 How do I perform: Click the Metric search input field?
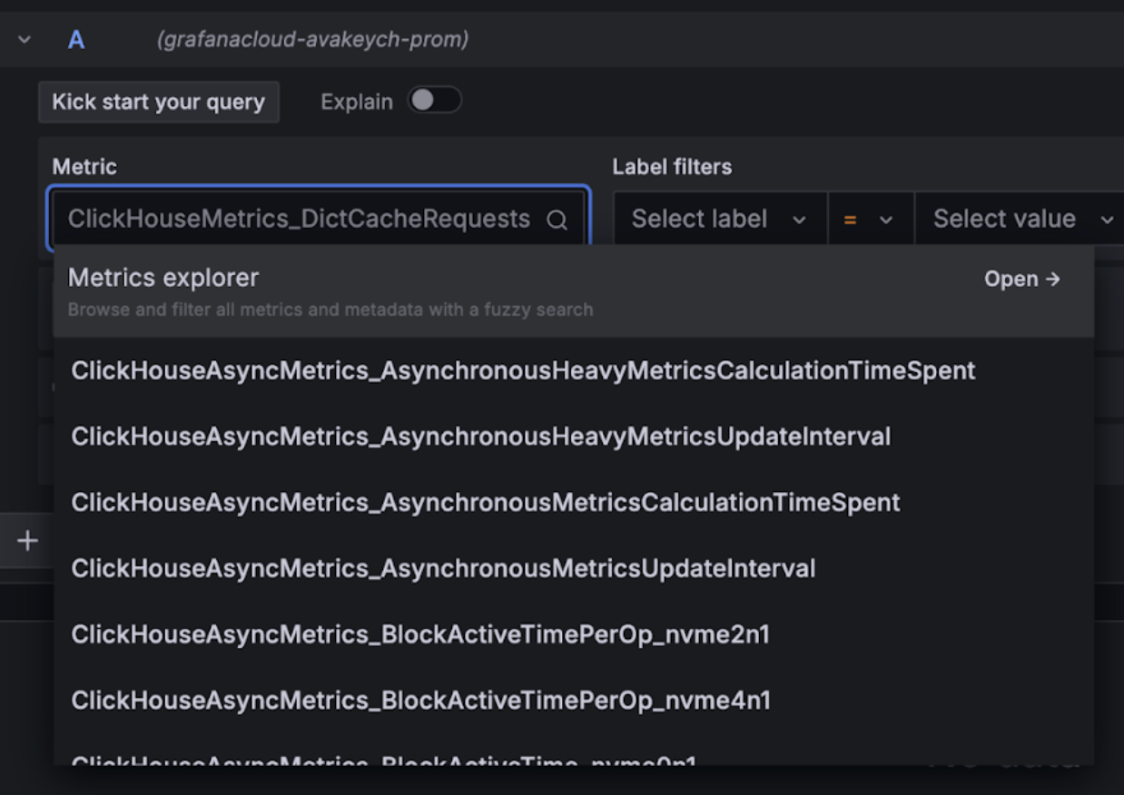[x=300, y=219]
